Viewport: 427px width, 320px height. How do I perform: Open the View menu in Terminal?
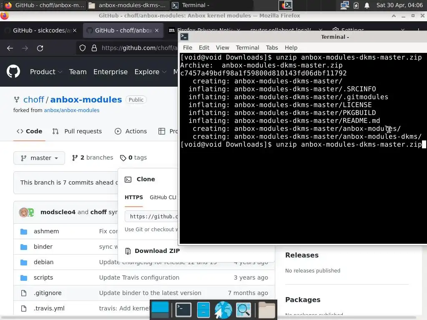[223, 47]
